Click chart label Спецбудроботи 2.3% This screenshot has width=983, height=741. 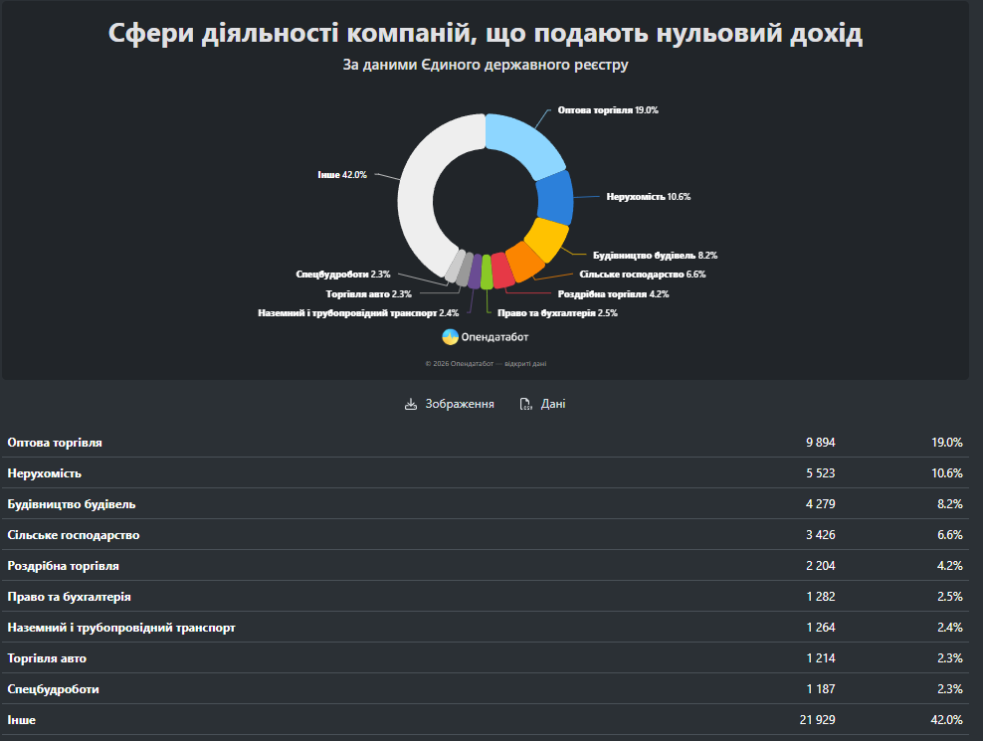[343, 275]
